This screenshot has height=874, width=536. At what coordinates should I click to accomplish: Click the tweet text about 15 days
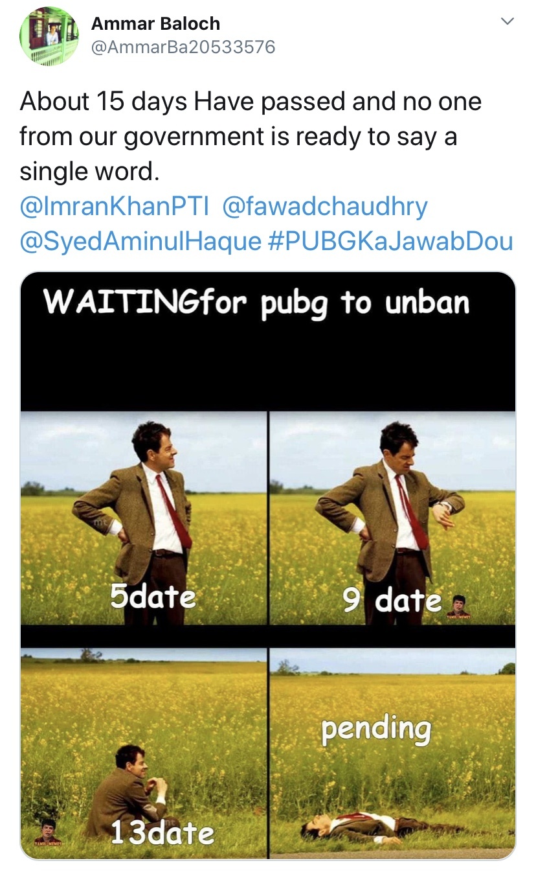tap(251, 137)
